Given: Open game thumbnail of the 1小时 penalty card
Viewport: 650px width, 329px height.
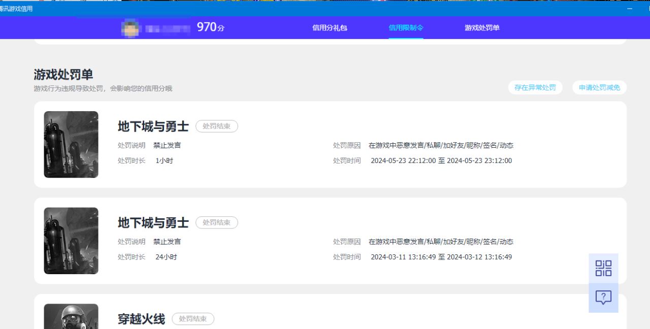Looking at the screenshot, I should 71,144.
